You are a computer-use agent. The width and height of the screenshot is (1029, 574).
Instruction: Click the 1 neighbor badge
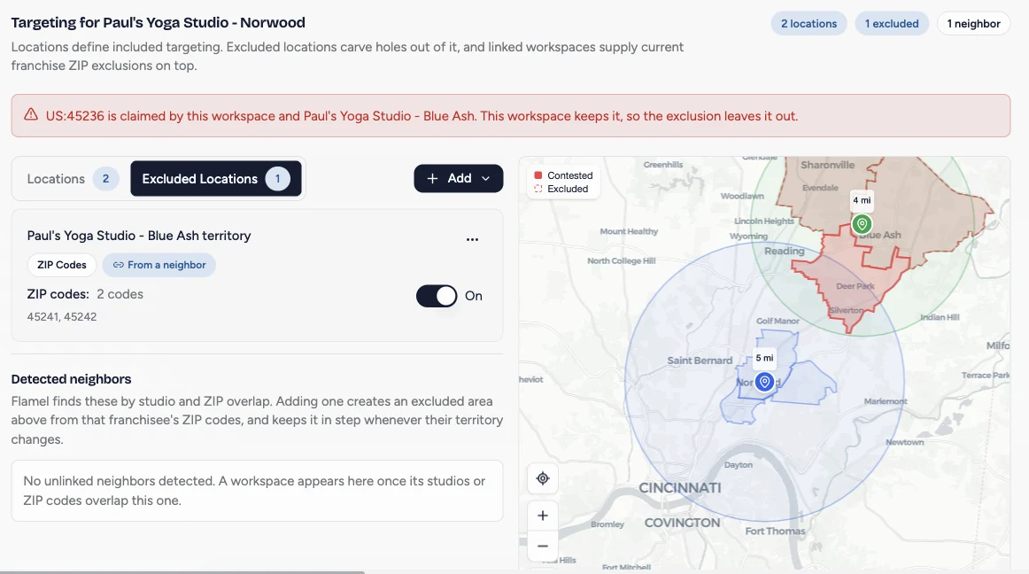pos(973,24)
